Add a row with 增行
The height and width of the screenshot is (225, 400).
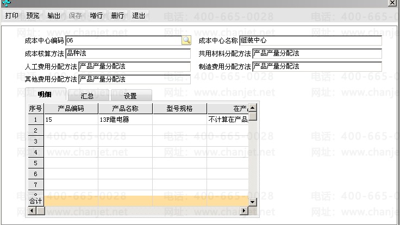point(96,16)
